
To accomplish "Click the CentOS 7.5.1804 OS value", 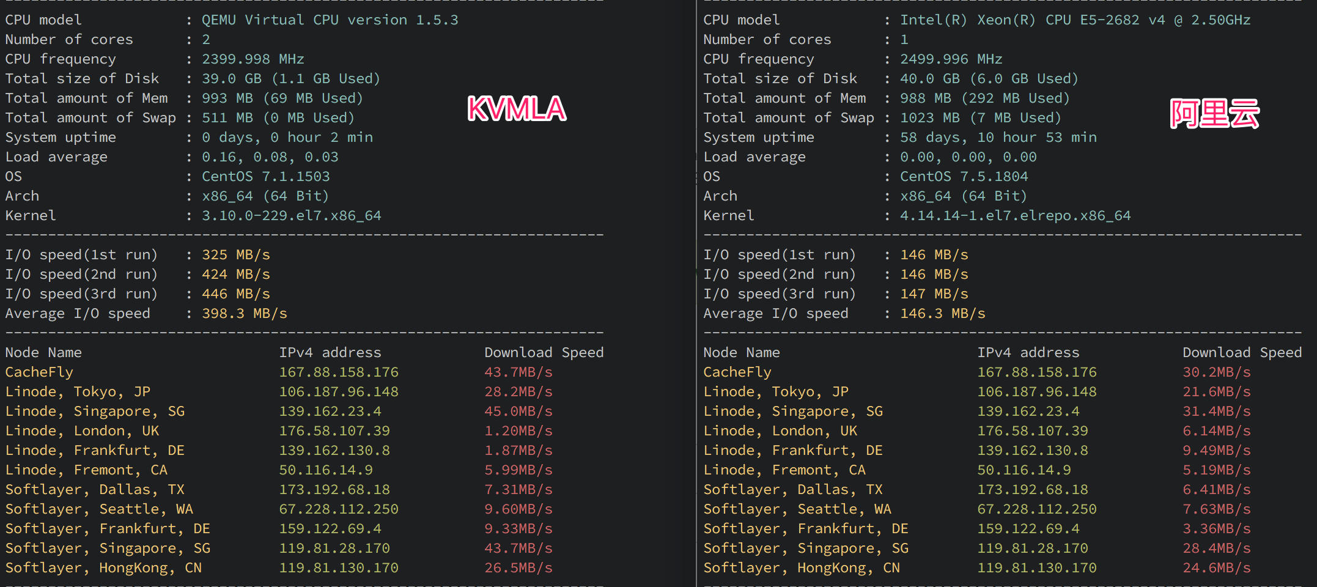I will (964, 176).
